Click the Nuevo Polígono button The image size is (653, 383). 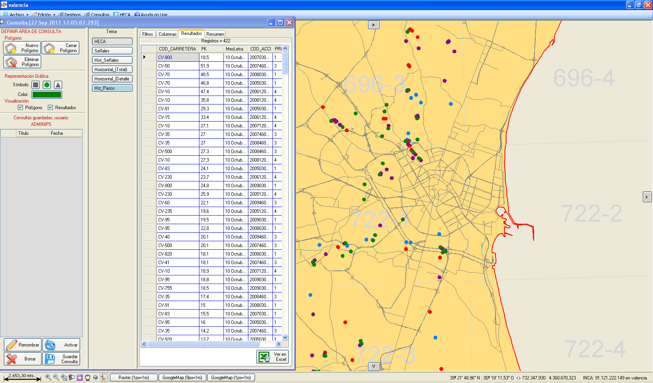[x=22, y=48]
